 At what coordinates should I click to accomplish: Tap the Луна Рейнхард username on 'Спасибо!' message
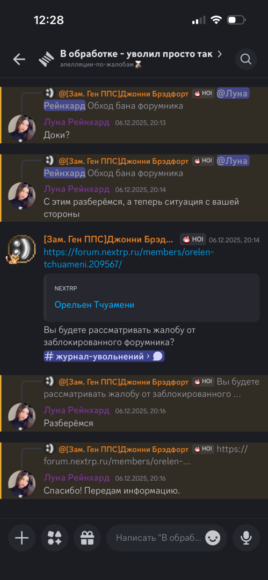point(77,477)
